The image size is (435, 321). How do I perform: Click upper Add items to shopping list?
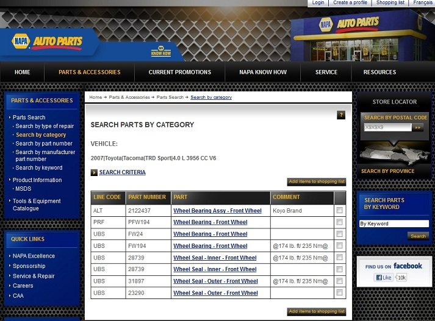point(317,182)
